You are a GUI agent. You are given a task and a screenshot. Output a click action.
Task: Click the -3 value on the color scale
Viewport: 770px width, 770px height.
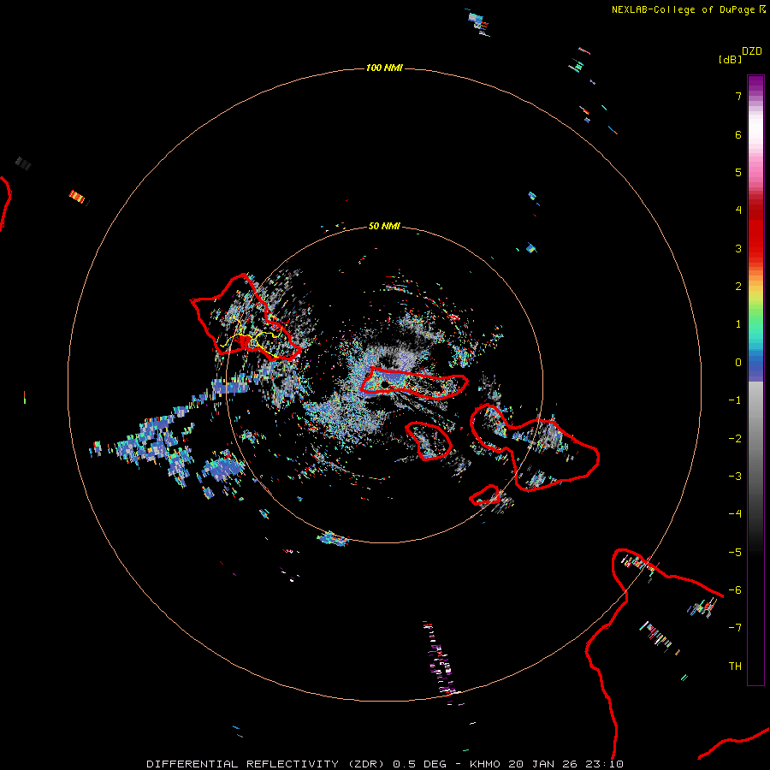tap(735, 477)
